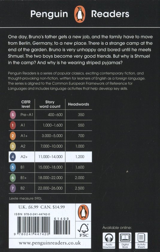Click the Activity Sheets icon
Image resolution: width=160 pixels, height=252 pixels.
point(141,241)
